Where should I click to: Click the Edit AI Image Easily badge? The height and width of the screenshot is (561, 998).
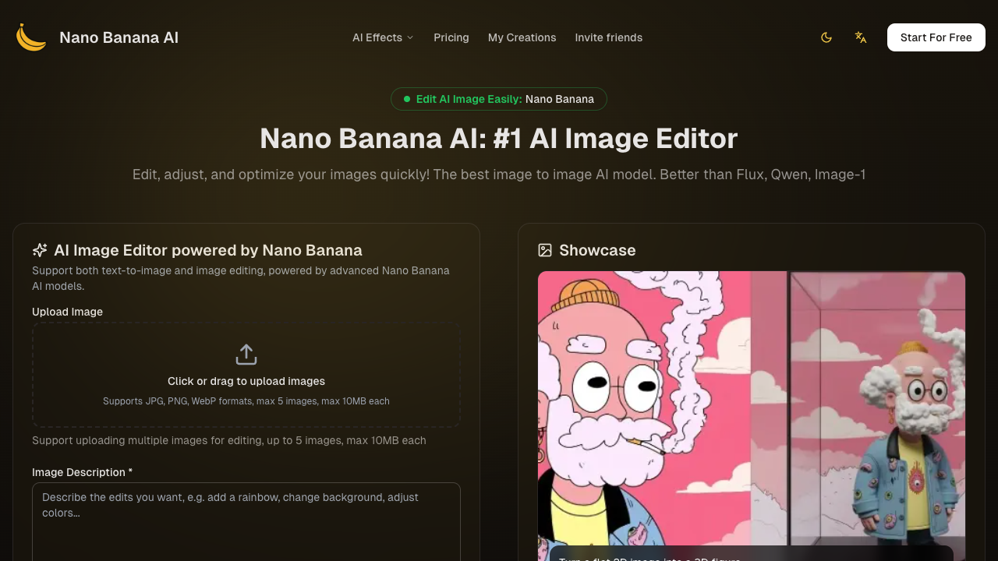click(499, 99)
